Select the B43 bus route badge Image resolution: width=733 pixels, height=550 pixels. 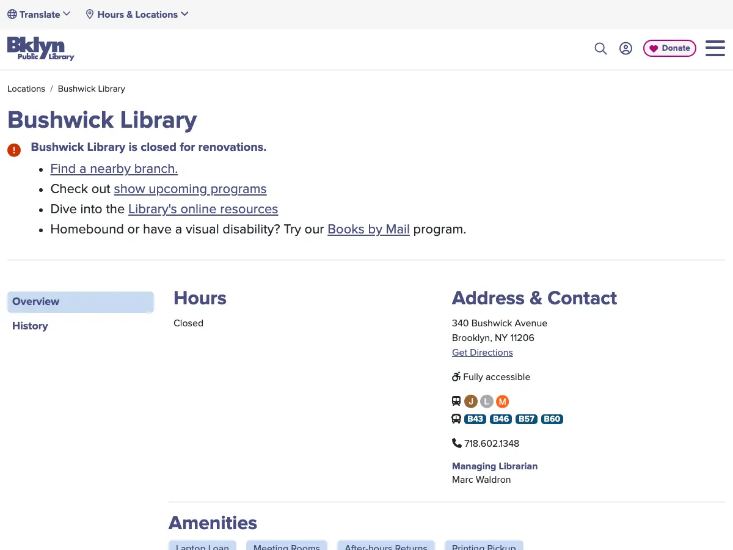point(475,419)
